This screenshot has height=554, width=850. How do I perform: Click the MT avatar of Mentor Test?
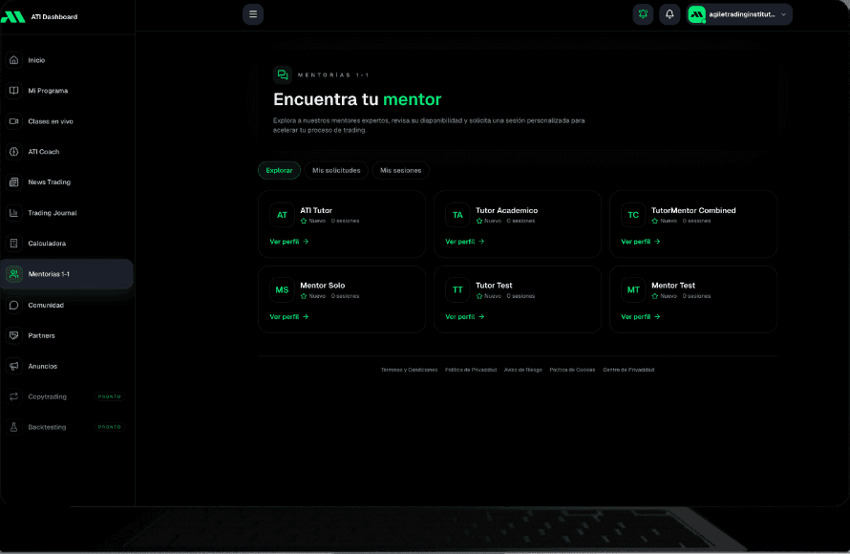tap(633, 290)
